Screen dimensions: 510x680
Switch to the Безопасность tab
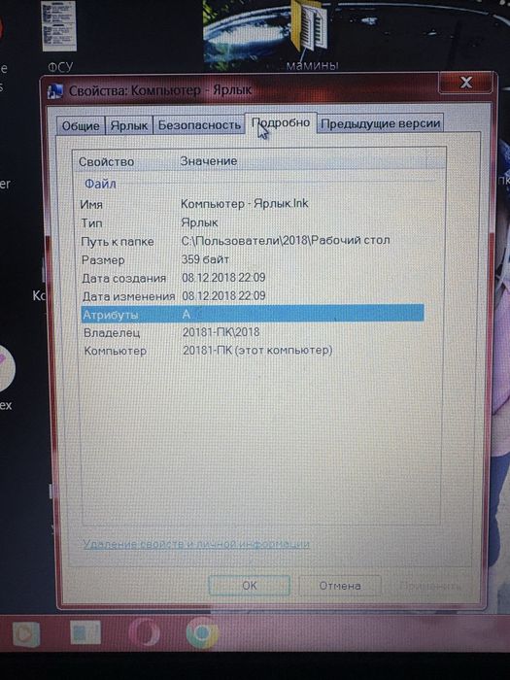pyautogui.click(x=199, y=125)
